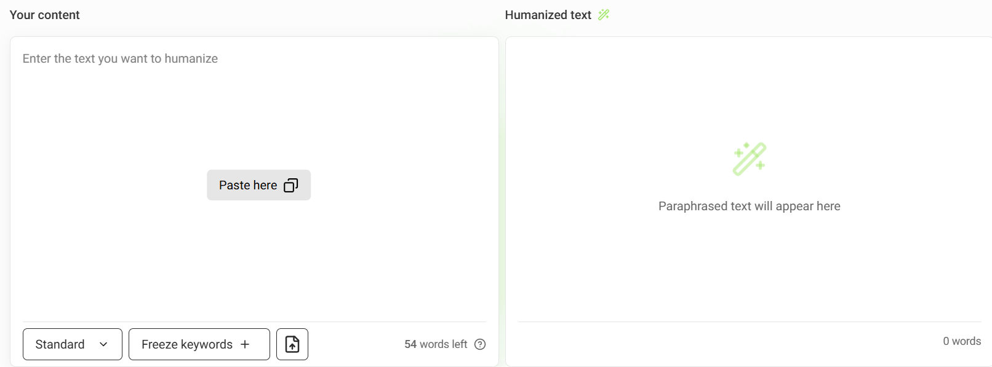Image resolution: width=992 pixels, height=367 pixels.
Task: Click the plus icon on Freeze keywords
Action: pyautogui.click(x=246, y=344)
